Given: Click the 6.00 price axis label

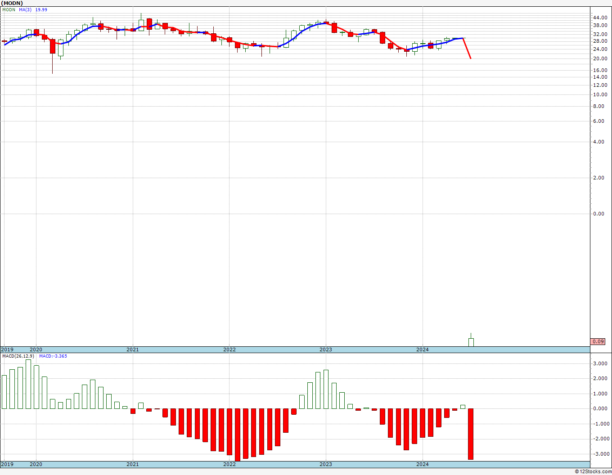Looking at the screenshot, I should click(x=599, y=121).
